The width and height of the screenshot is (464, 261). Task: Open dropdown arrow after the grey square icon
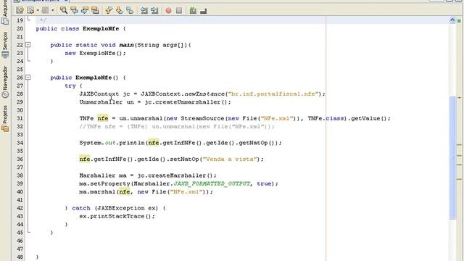pos(53,10)
